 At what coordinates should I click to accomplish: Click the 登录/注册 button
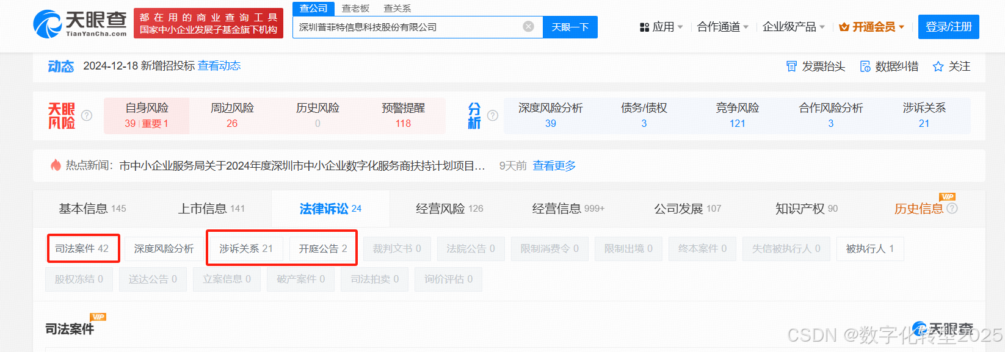(x=949, y=27)
